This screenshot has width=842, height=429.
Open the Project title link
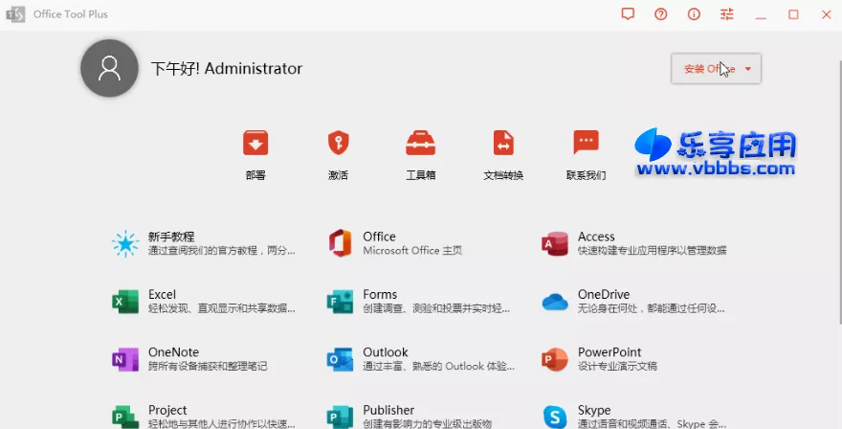167,410
